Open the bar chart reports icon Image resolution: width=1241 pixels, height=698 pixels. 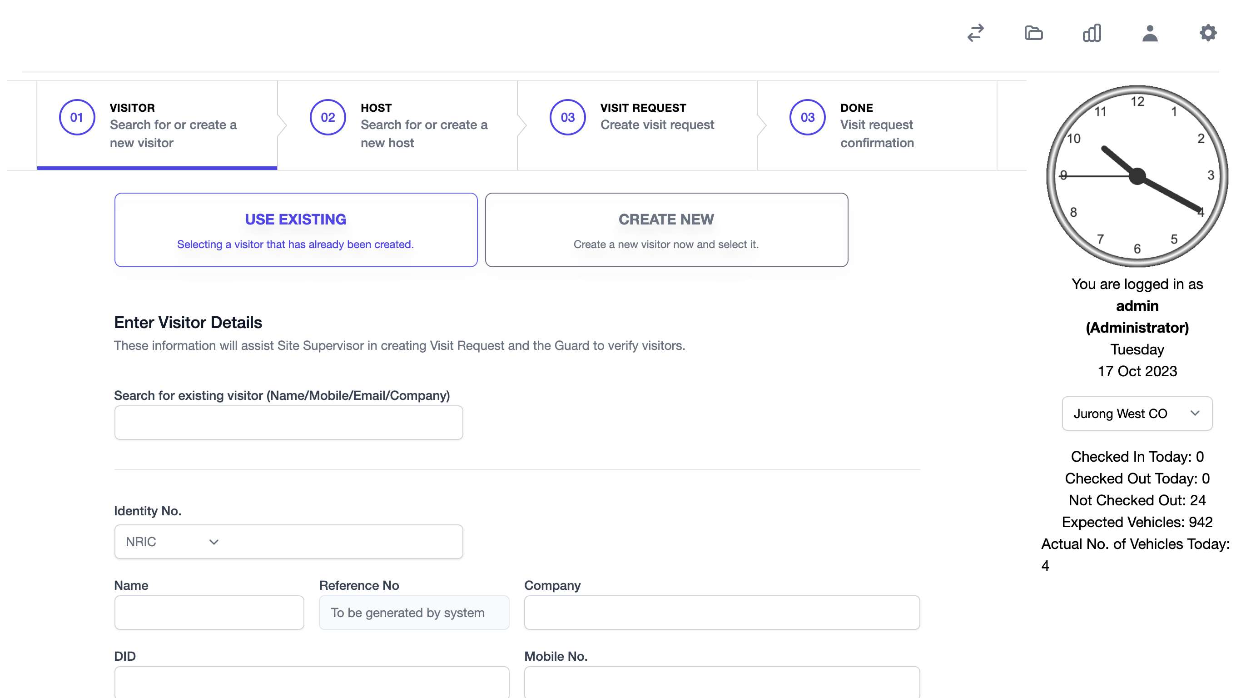pos(1092,33)
